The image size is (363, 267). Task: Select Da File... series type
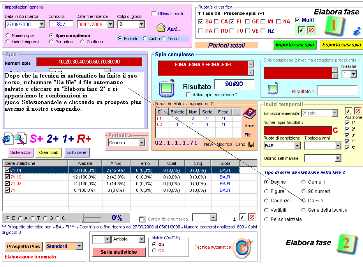(304, 201)
